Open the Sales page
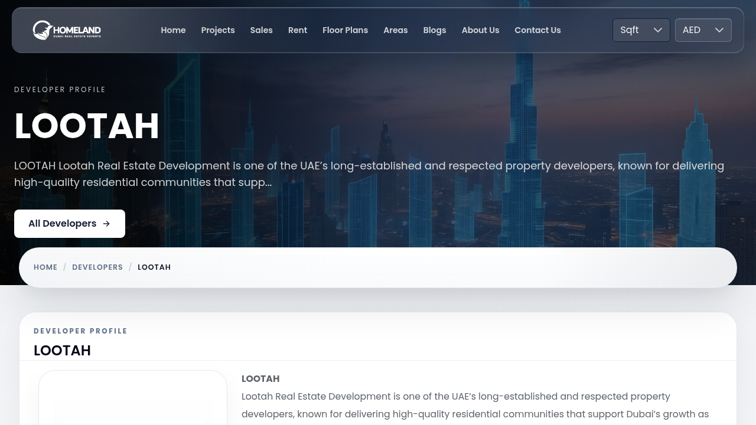The height and width of the screenshot is (425, 756). click(261, 30)
